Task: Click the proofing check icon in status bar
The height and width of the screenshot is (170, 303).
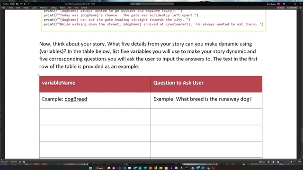Action: point(20,162)
